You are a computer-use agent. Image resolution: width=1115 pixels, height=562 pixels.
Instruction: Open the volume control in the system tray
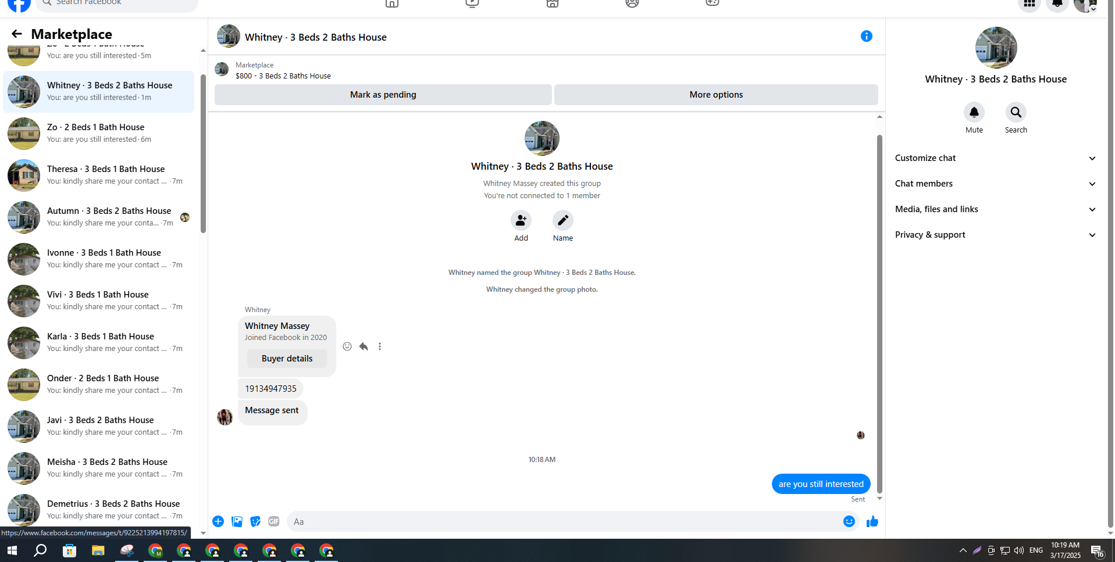click(x=1019, y=550)
